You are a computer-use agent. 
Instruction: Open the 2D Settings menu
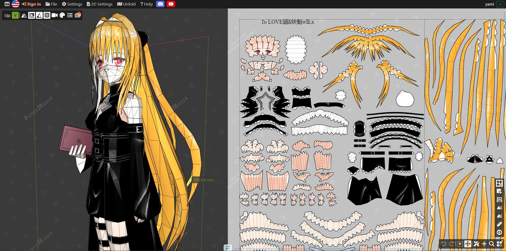tap(99, 4)
